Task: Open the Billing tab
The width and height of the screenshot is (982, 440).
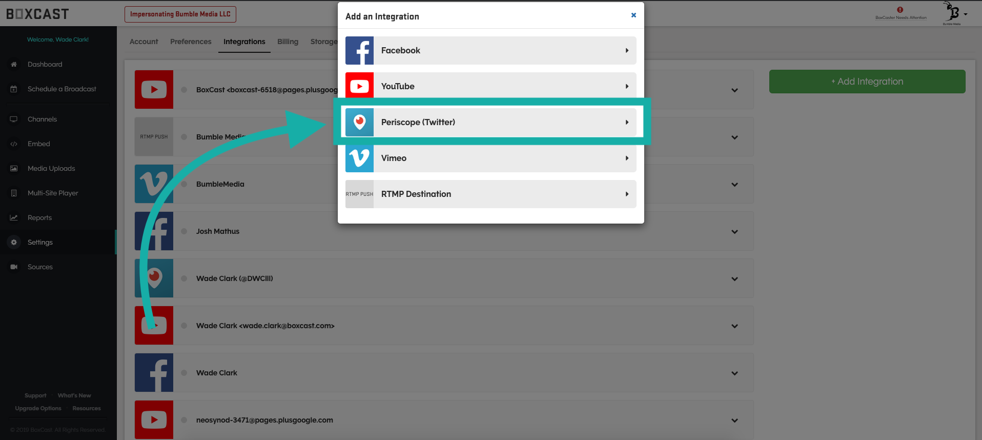Action: coord(288,42)
